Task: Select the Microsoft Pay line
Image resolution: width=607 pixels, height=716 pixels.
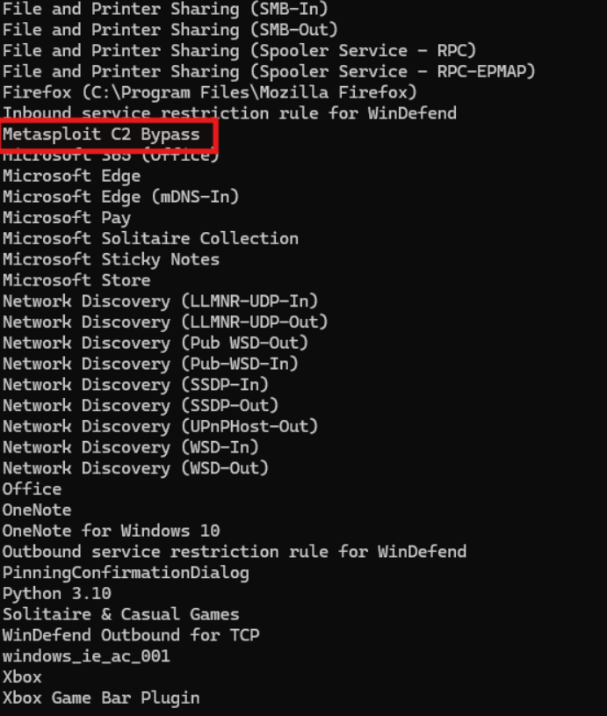Action: coord(67,218)
